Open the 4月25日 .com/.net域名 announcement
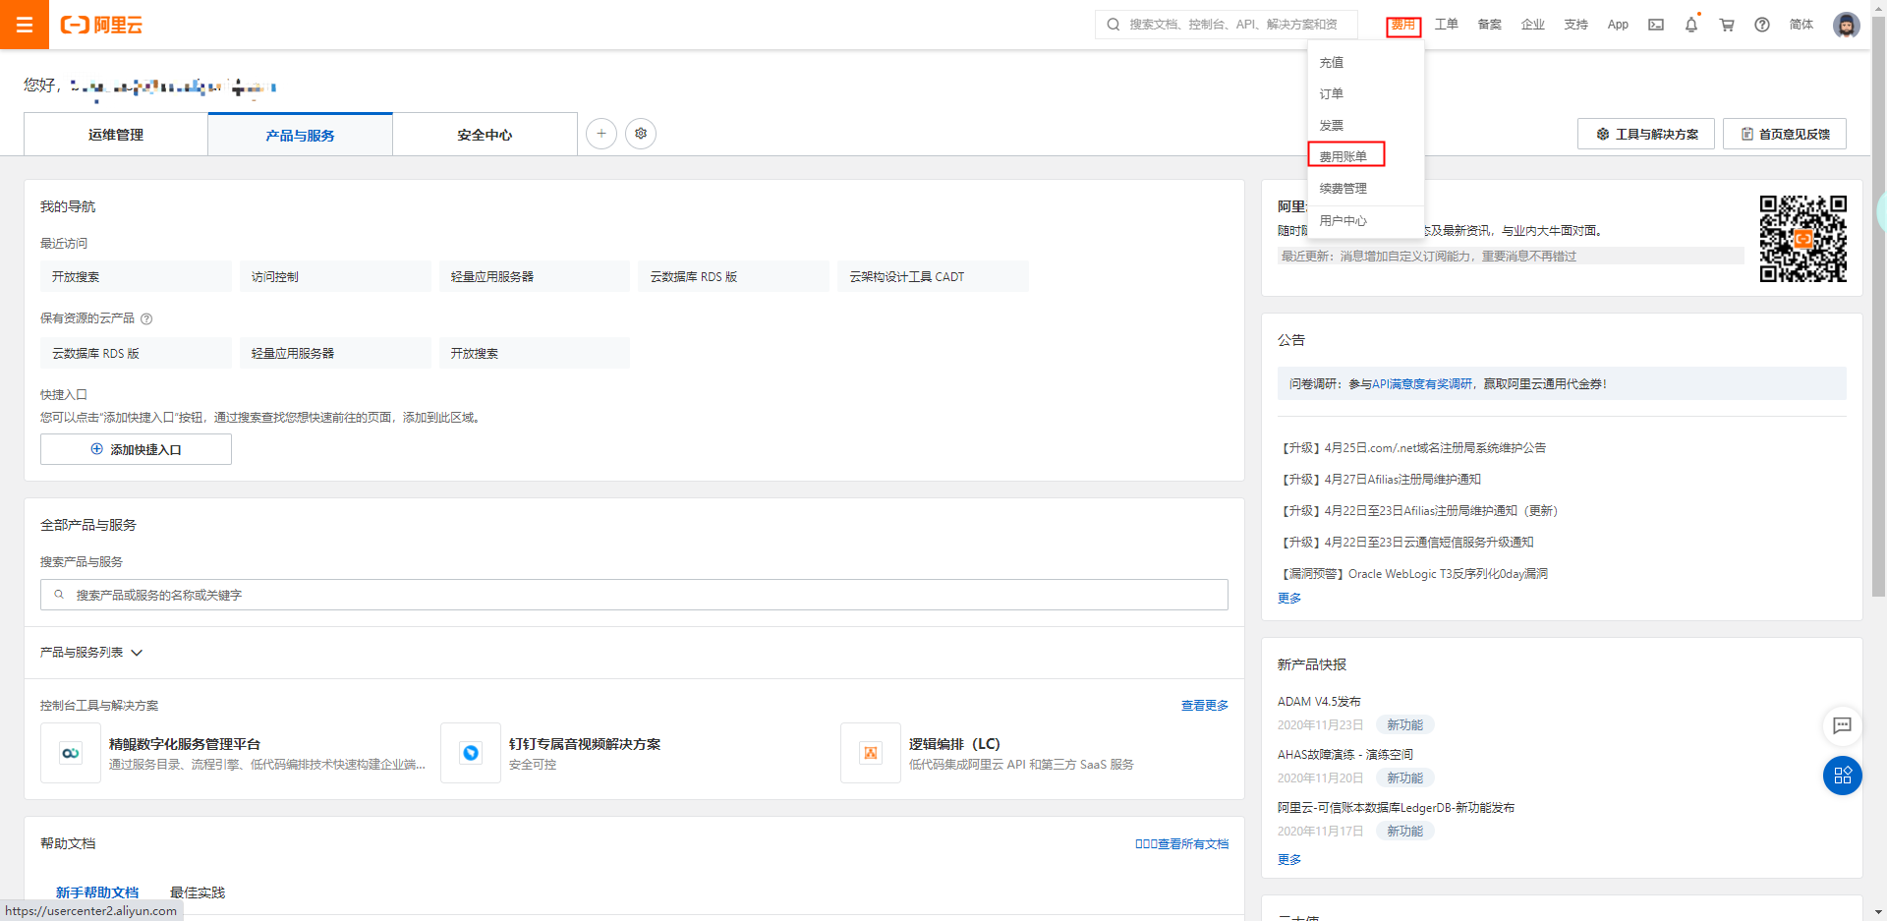Image resolution: width=1887 pixels, height=921 pixels. click(1412, 447)
